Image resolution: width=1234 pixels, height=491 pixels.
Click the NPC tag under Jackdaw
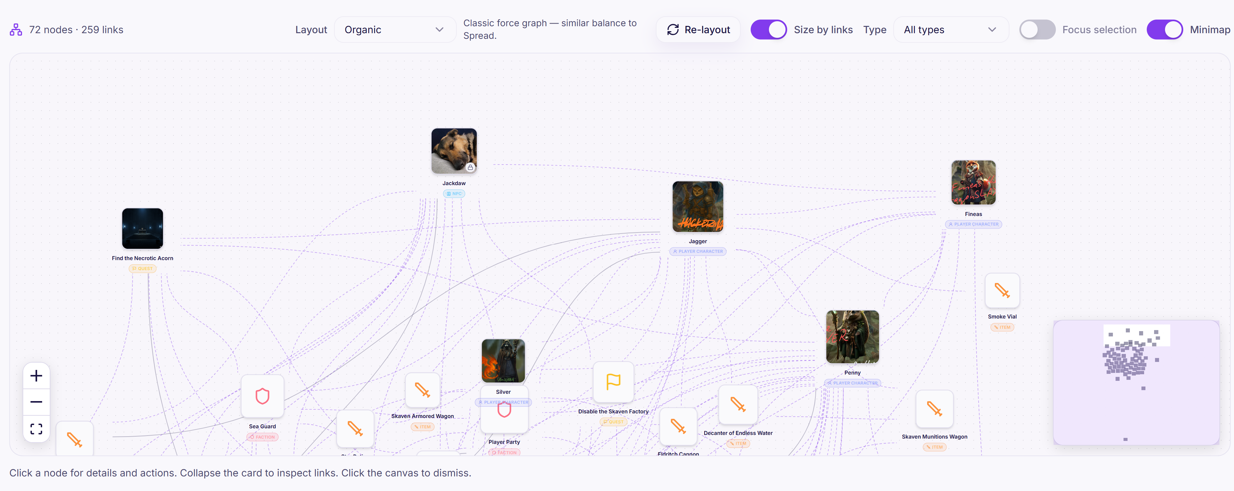454,193
